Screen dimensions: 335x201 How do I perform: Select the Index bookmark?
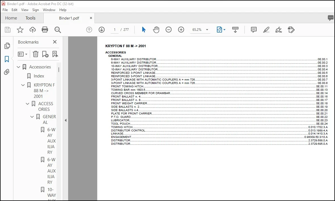tap(39, 76)
